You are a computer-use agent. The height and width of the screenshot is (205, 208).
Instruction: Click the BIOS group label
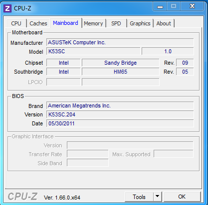pyautogui.click(x=18, y=96)
